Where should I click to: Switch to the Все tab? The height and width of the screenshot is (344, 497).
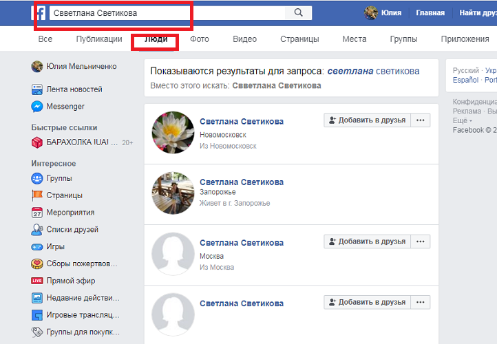click(45, 39)
